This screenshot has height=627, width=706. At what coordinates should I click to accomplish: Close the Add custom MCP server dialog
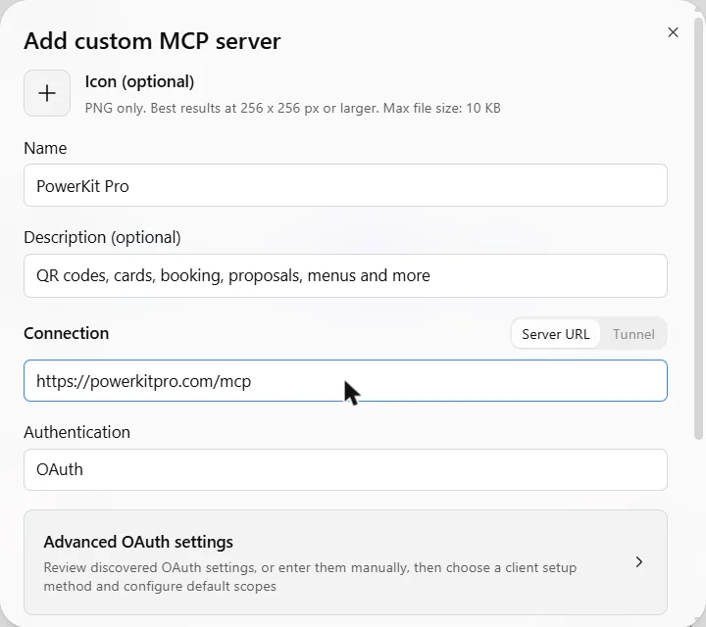click(673, 32)
